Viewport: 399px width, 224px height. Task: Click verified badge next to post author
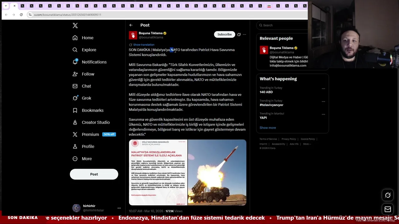(x=165, y=33)
